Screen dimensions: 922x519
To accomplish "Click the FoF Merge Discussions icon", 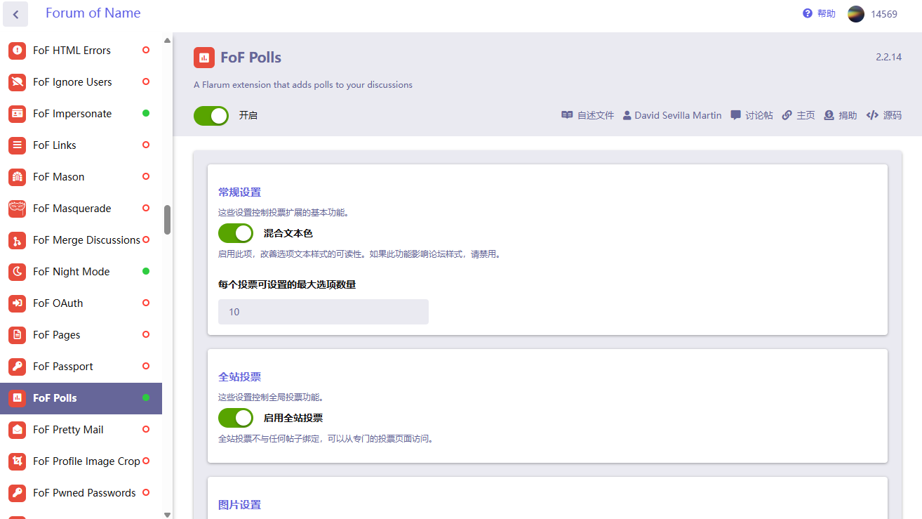I will [x=17, y=240].
